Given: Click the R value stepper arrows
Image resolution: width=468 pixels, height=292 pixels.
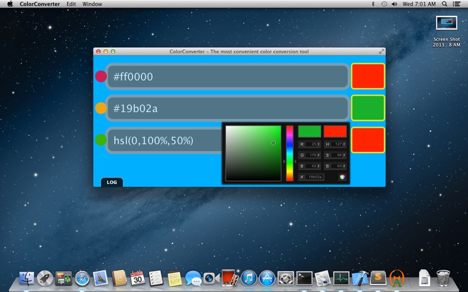Looking at the screenshot, I should 318,144.
